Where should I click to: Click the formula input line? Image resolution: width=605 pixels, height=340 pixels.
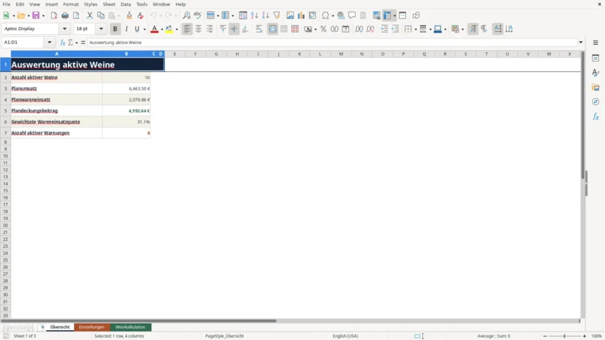[333, 42]
